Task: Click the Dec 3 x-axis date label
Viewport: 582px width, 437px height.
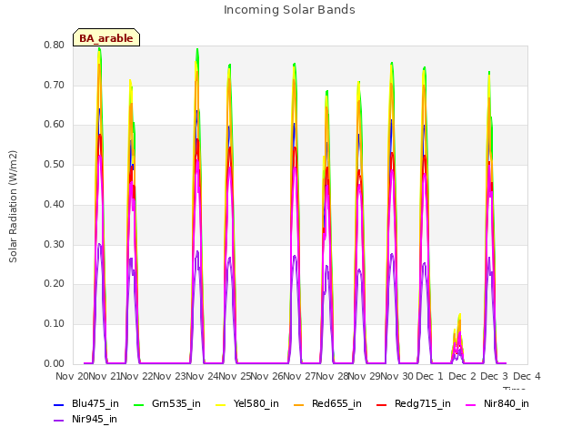Action: pyautogui.click(x=494, y=376)
